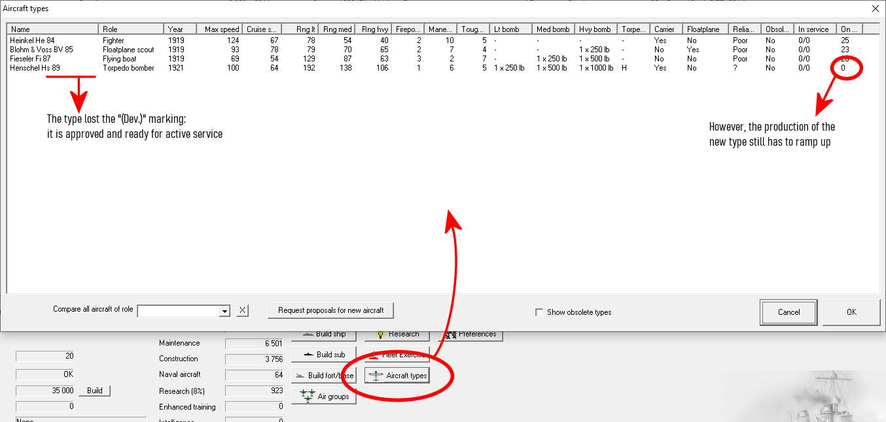Confirm with the OK button
This screenshot has height=422, width=886.
(x=851, y=312)
